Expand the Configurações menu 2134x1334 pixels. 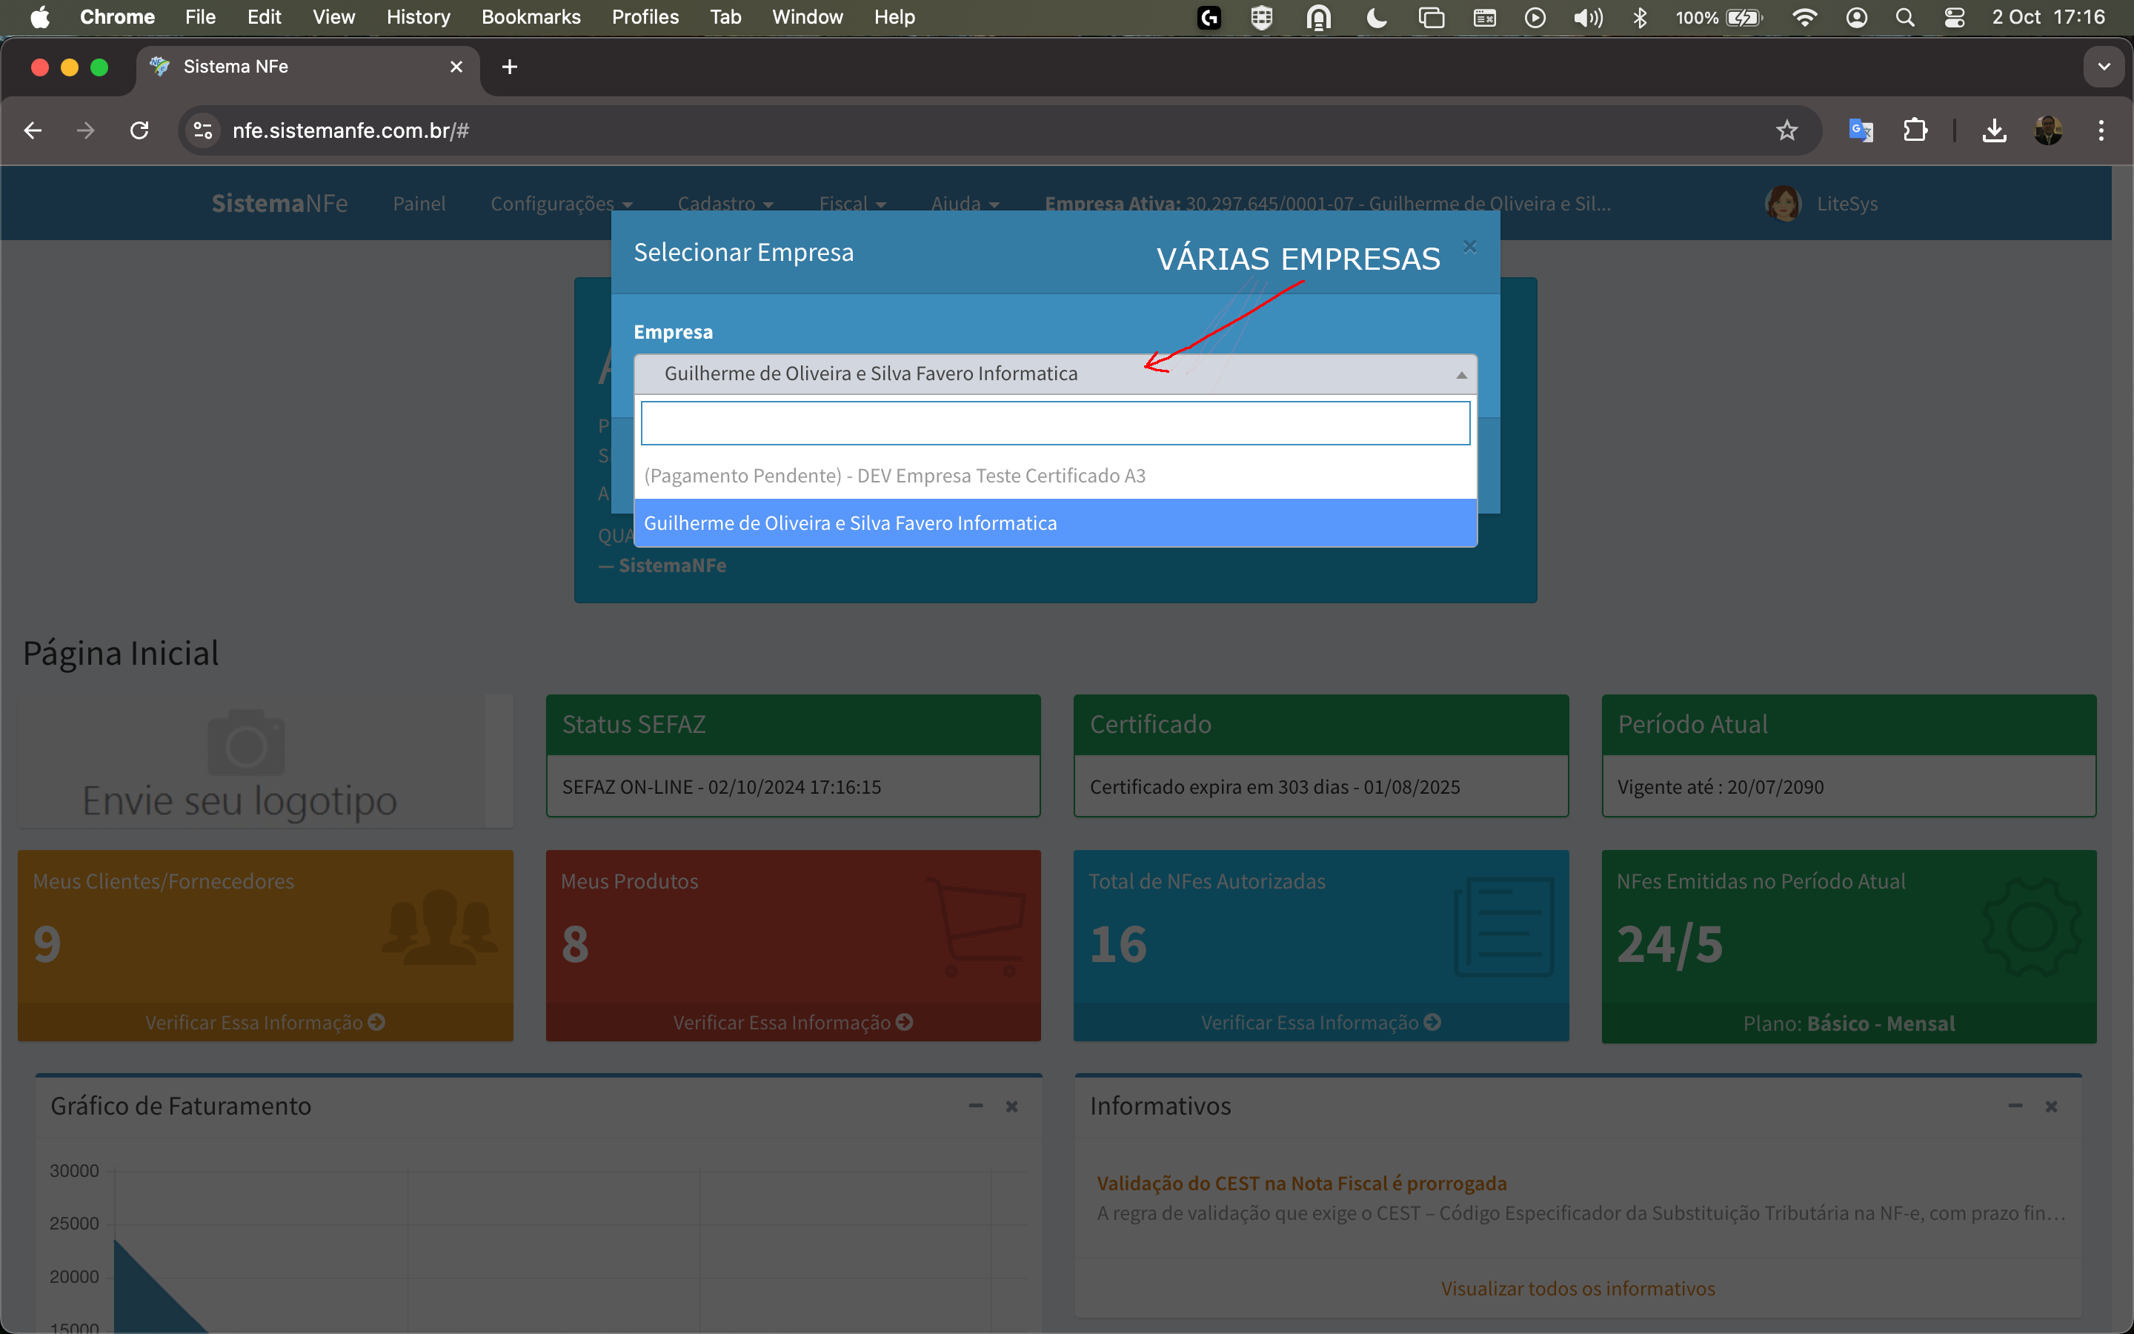click(x=561, y=204)
